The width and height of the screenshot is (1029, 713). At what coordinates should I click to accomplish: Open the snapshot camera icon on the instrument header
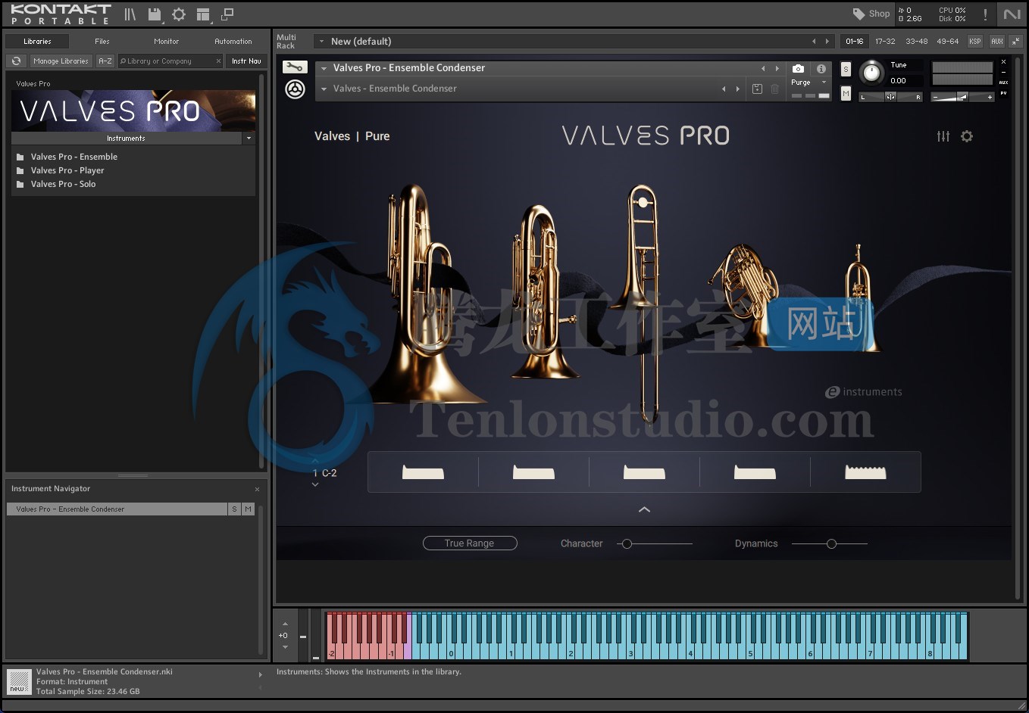click(798, 68)
